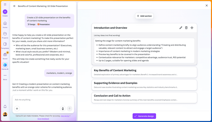Click the Generate design button

144,116
